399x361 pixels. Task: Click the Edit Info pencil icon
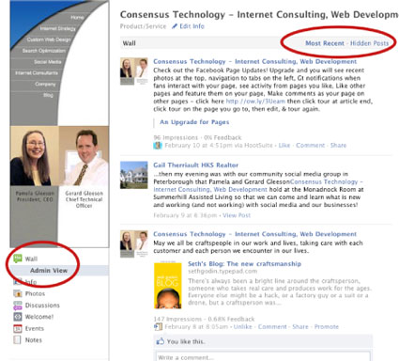click(x=175, y=26)
